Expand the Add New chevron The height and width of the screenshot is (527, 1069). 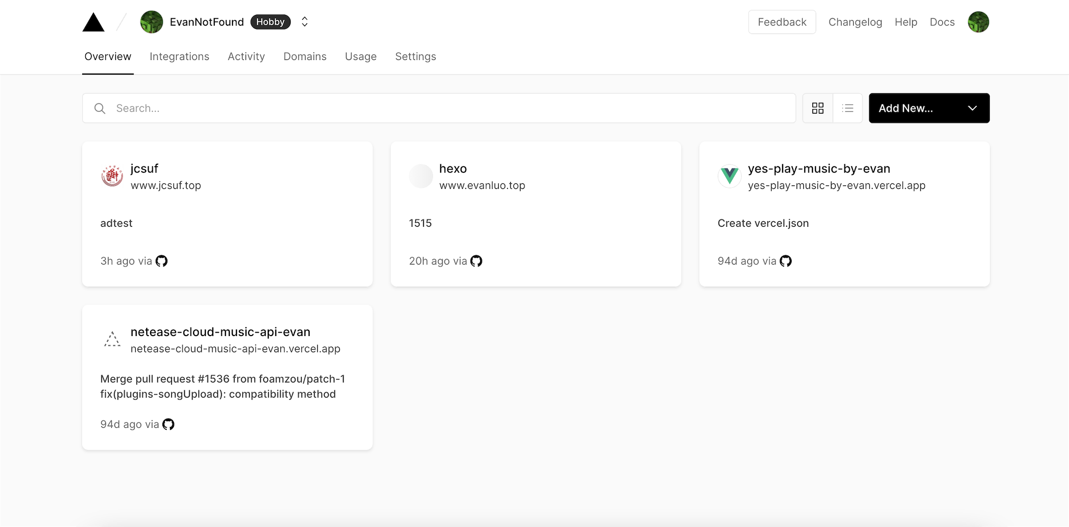972,108
